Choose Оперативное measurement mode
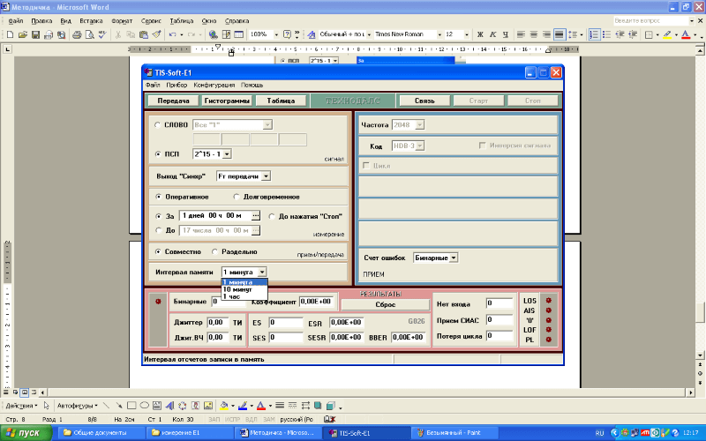The height and width of the screenshot is (441, 706). 158,197
